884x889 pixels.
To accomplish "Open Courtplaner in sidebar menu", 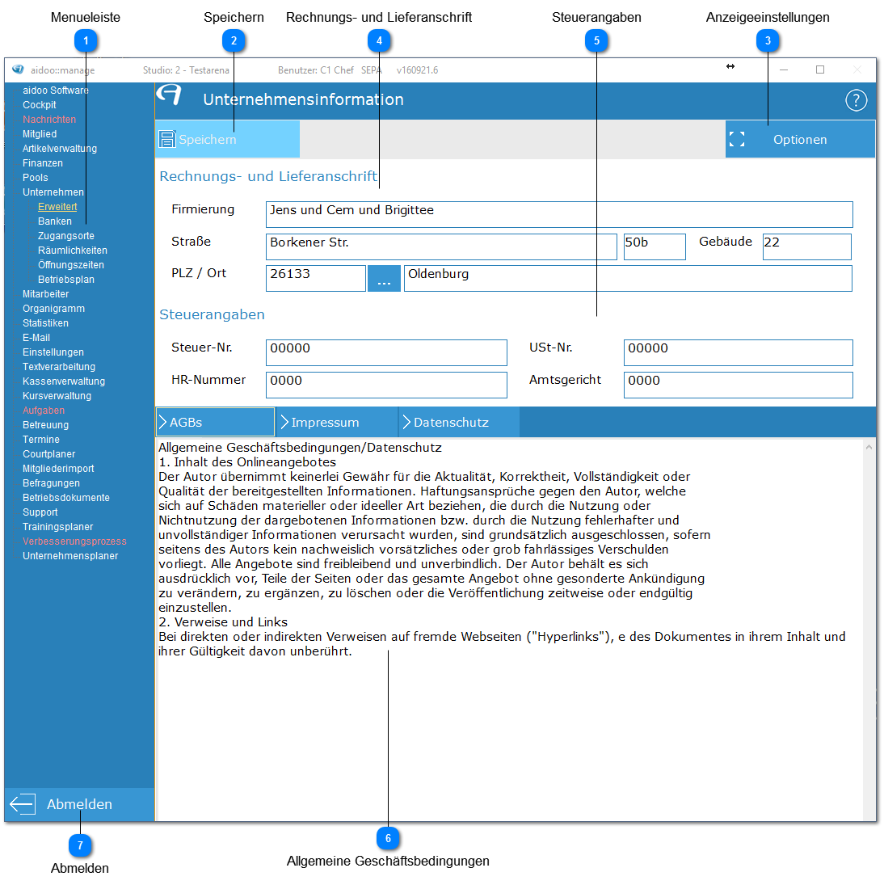I will coord(48,454).
